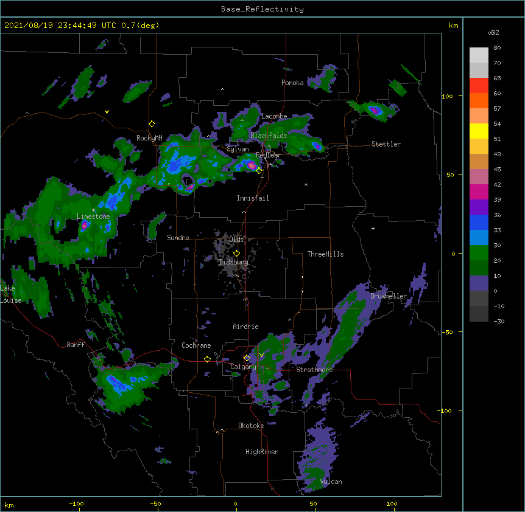
Task: Pick the red 60-65 dBZ legend swatch
Action: point(479,86)
